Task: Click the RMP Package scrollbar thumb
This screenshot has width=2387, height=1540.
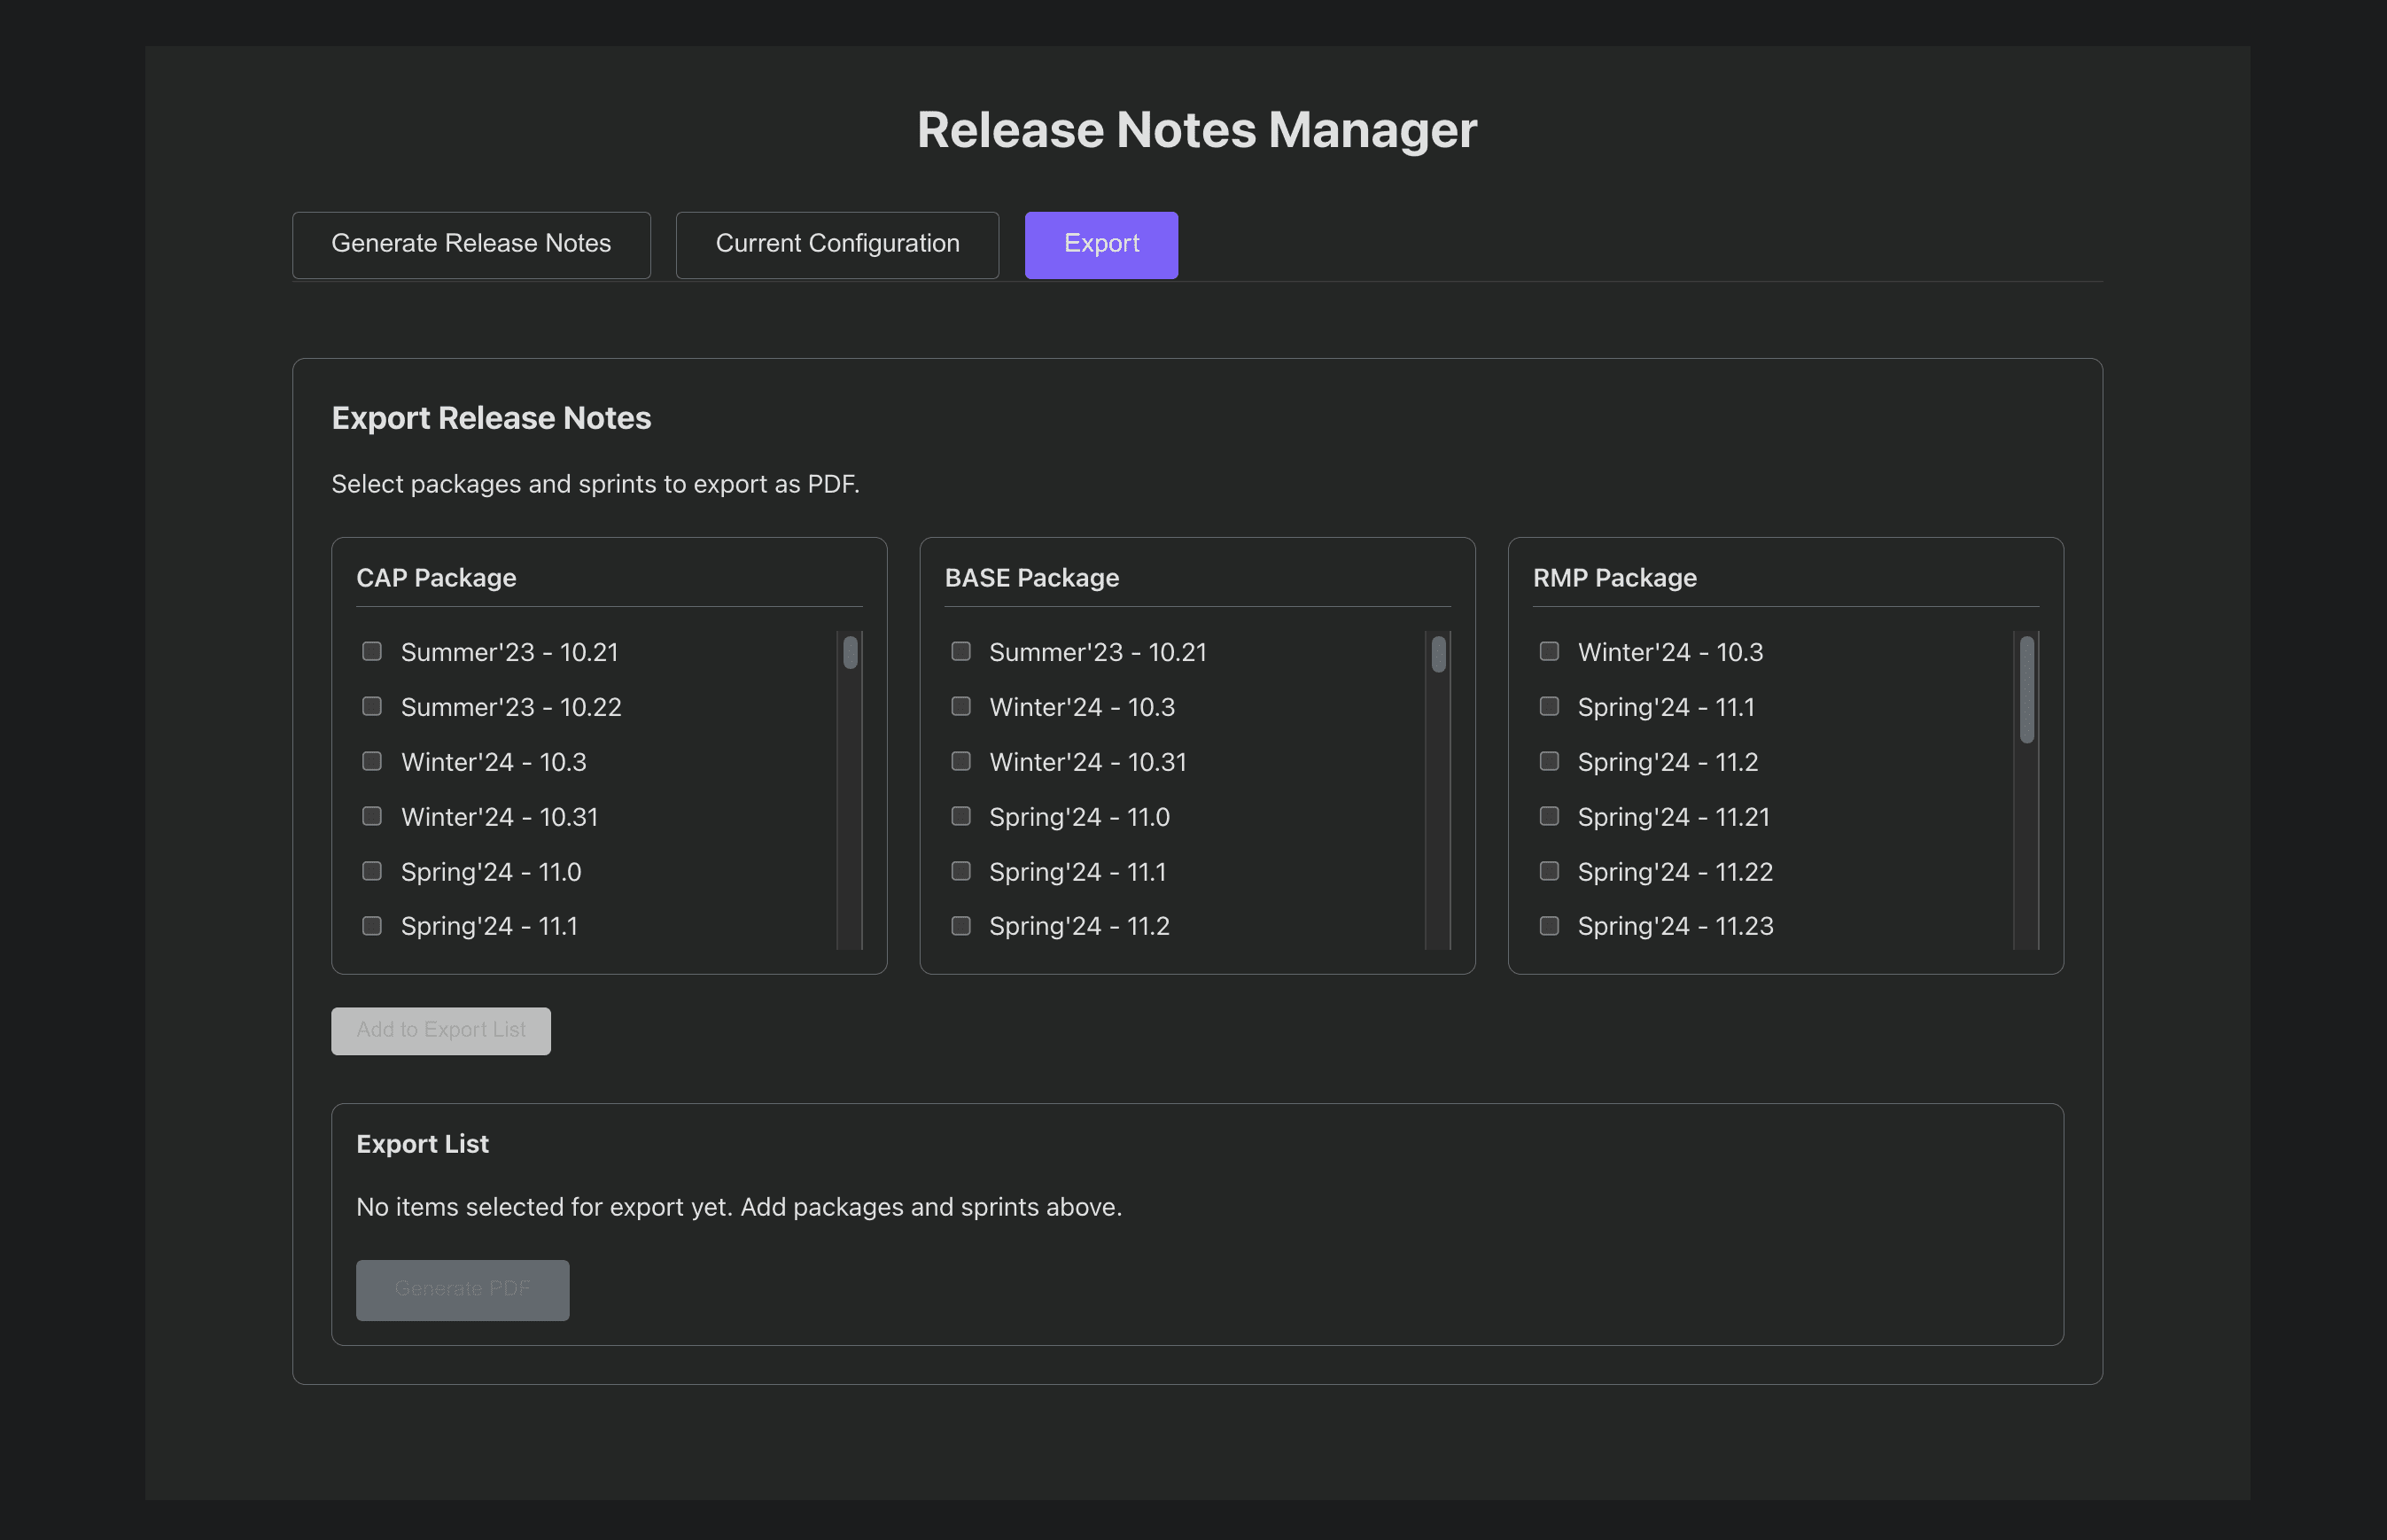Action: [2026, 690]
